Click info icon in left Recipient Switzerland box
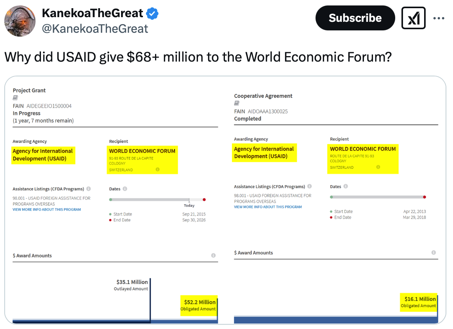 158,170
